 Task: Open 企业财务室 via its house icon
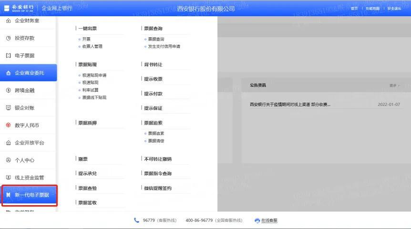click(9, 21)
